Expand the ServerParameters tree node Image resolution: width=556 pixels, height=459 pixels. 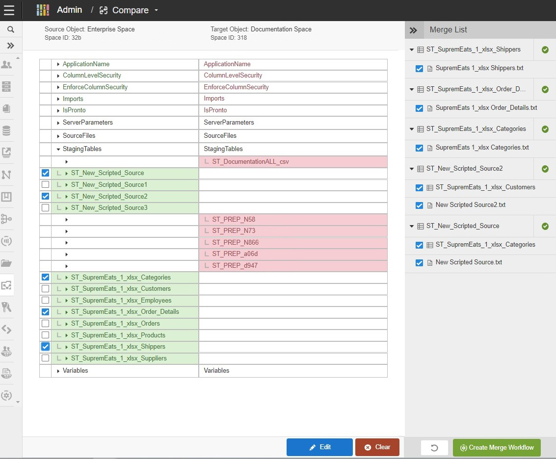click(58, 123)
